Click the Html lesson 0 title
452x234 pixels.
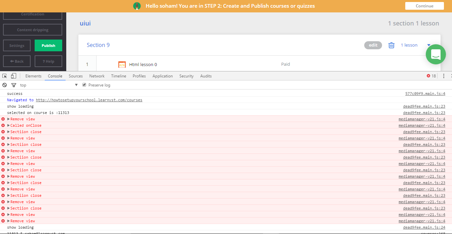click(x=143, y=65)
